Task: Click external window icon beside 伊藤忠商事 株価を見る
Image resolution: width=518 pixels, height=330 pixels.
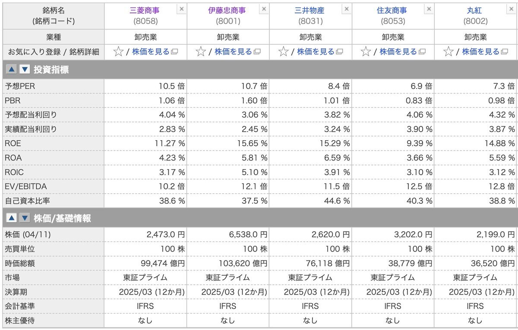Action: pyautogui.click(x=257, y=52)
